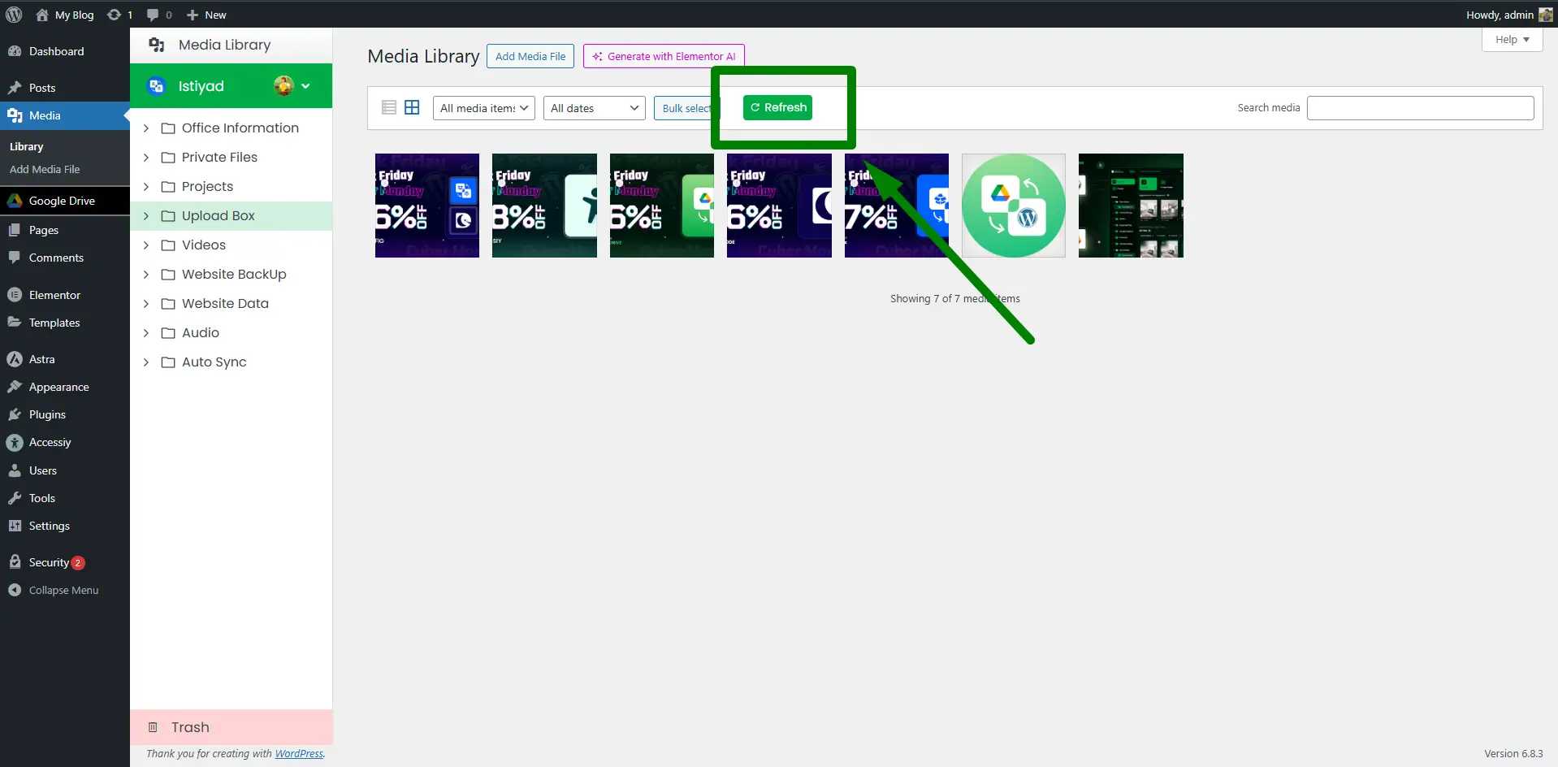Open the "All media items" filter dropdown

tap(483, 107)
